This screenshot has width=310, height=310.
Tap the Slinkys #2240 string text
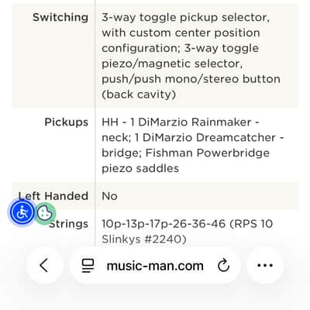pyautogui.click(x=144, y=239)
